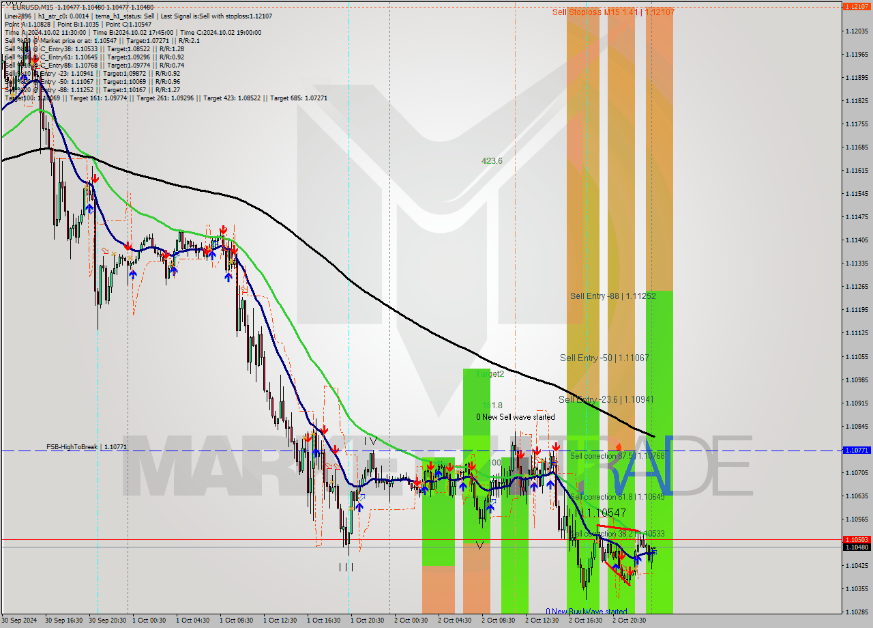Click the 1.10285 price axis value
Viewport: 873px width, 628px height.
click(857, 612)
